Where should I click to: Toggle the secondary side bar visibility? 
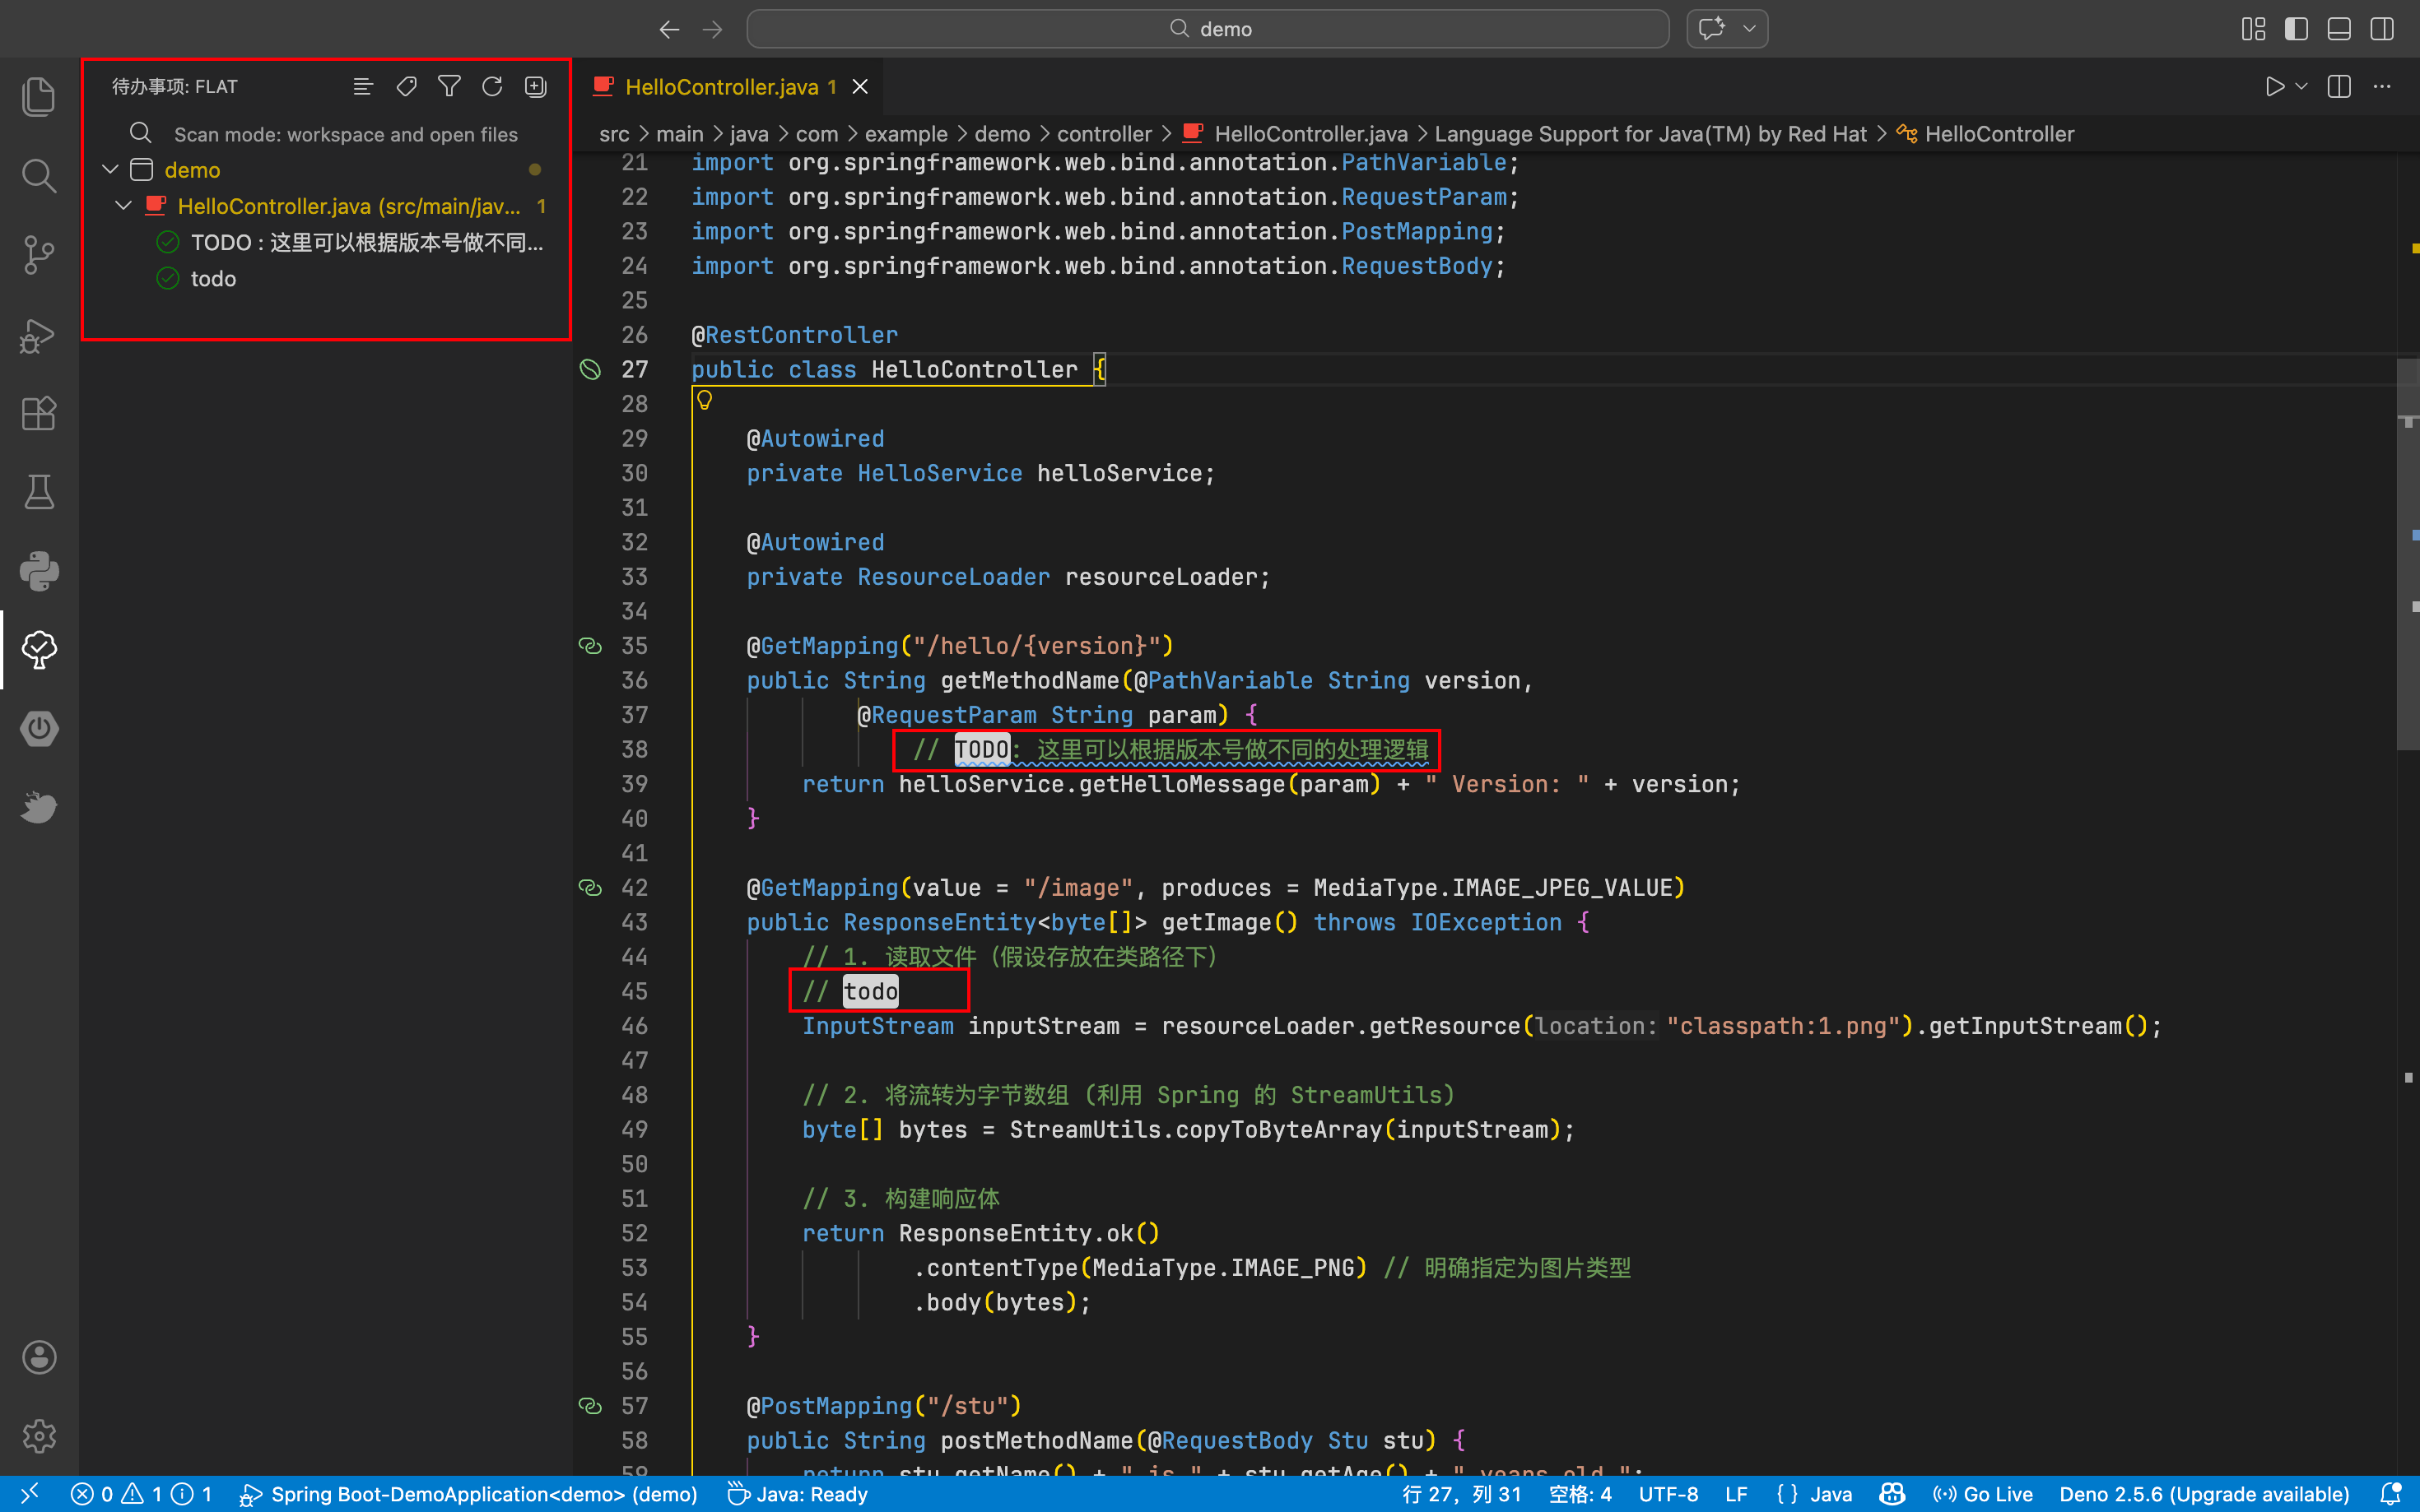[x=2382, y=29]
